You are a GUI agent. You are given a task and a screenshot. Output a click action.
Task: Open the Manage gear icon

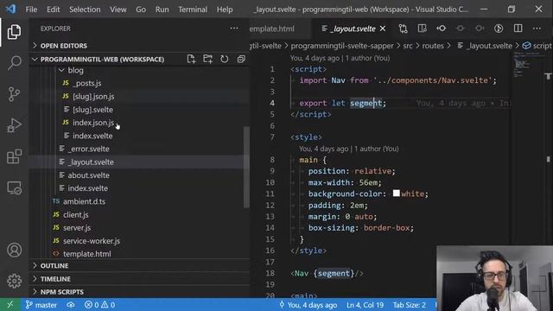coord(14,281)
